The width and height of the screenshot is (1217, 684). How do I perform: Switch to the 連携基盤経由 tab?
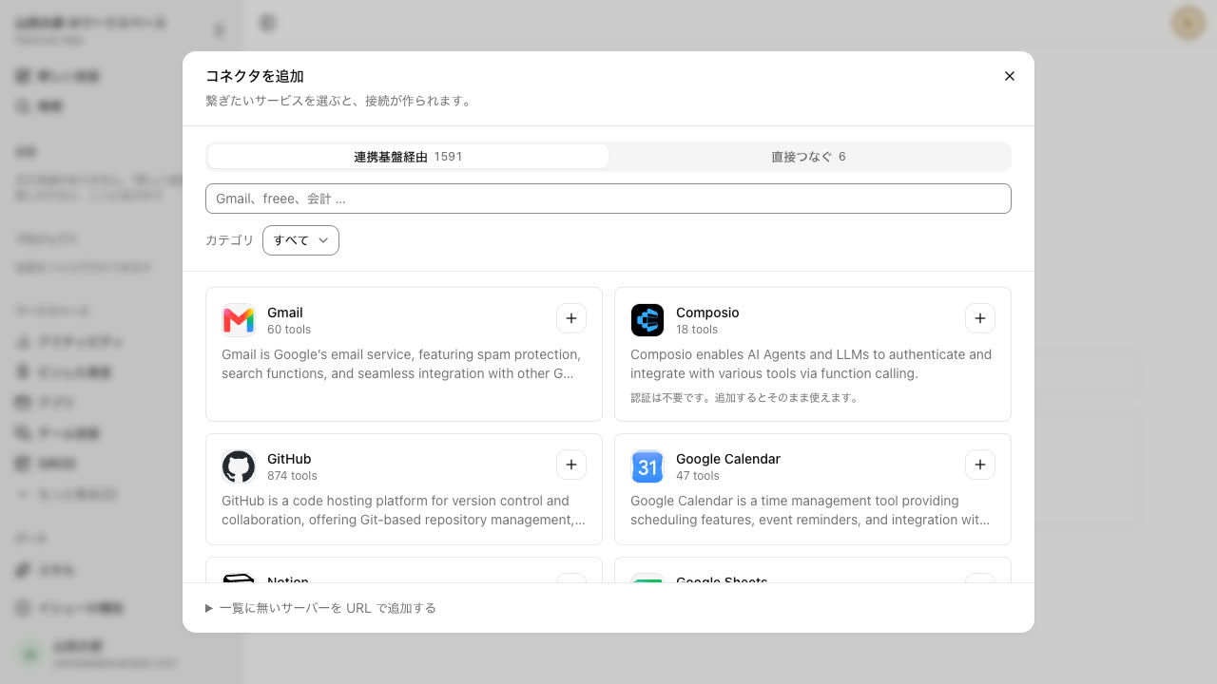click(x=408, y=157)
